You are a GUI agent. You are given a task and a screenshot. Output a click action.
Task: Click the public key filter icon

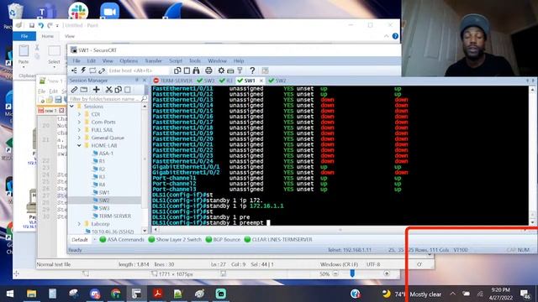tap(240, 70)
